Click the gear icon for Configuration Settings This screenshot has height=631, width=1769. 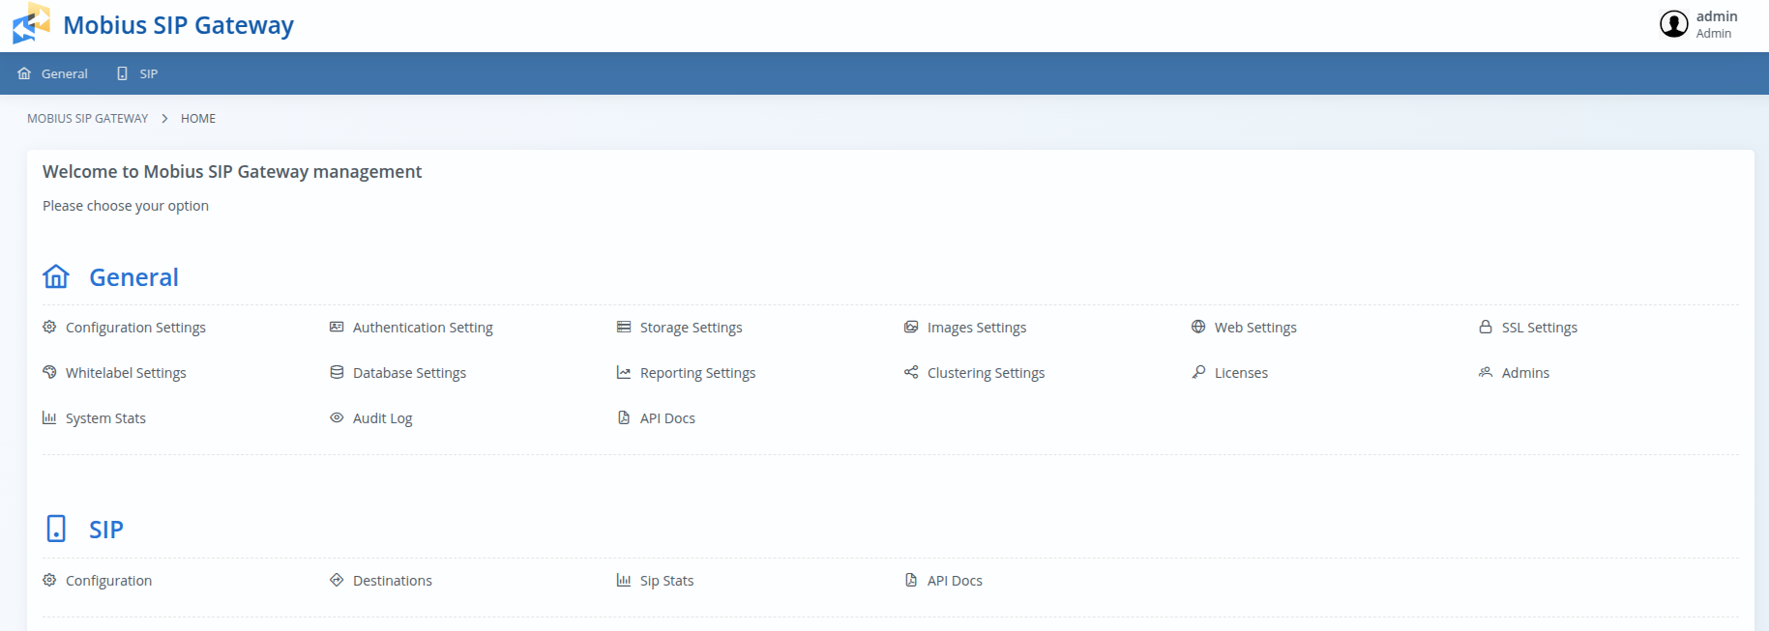(x=49, y=327)
